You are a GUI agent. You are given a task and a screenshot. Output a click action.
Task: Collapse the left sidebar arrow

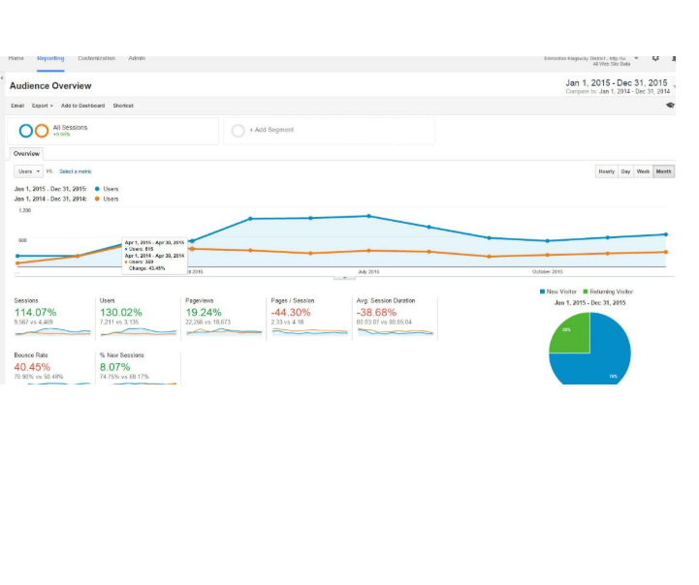click(x=3, y=77)
